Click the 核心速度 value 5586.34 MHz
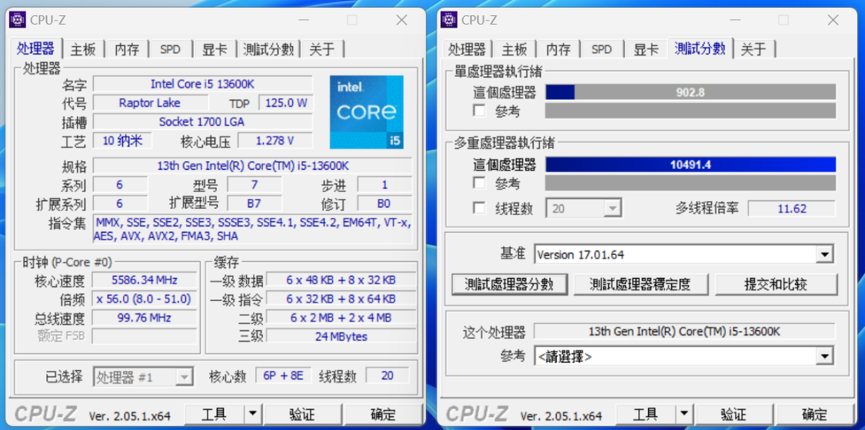The width and height of the screenshot is (865, 430). click(x=144, y=279)
